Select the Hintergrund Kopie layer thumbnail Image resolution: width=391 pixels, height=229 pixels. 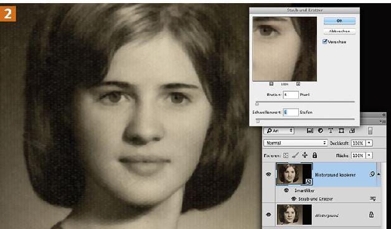point(294,174)
